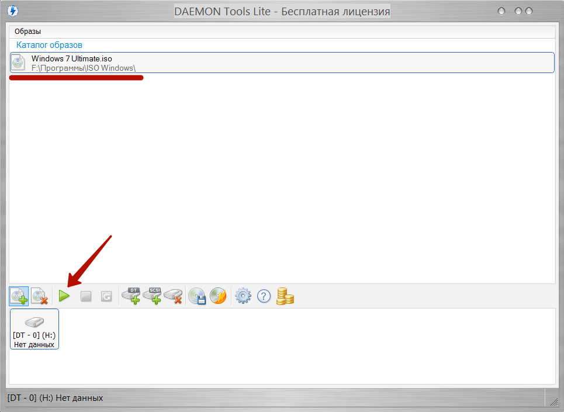Click the gold coins license icon
This screenshot has width=564, height=412.
[x=285, y=297]
